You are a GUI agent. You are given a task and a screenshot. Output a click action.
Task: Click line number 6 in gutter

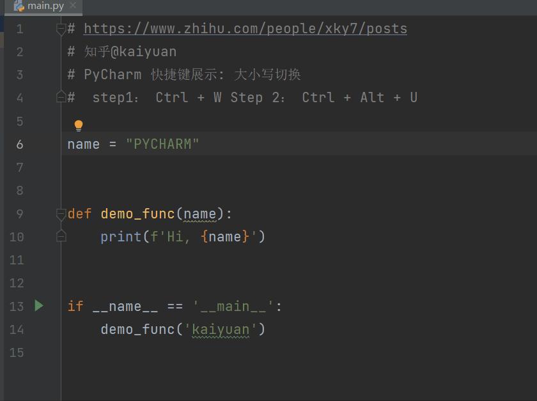[x=20, y=144]
